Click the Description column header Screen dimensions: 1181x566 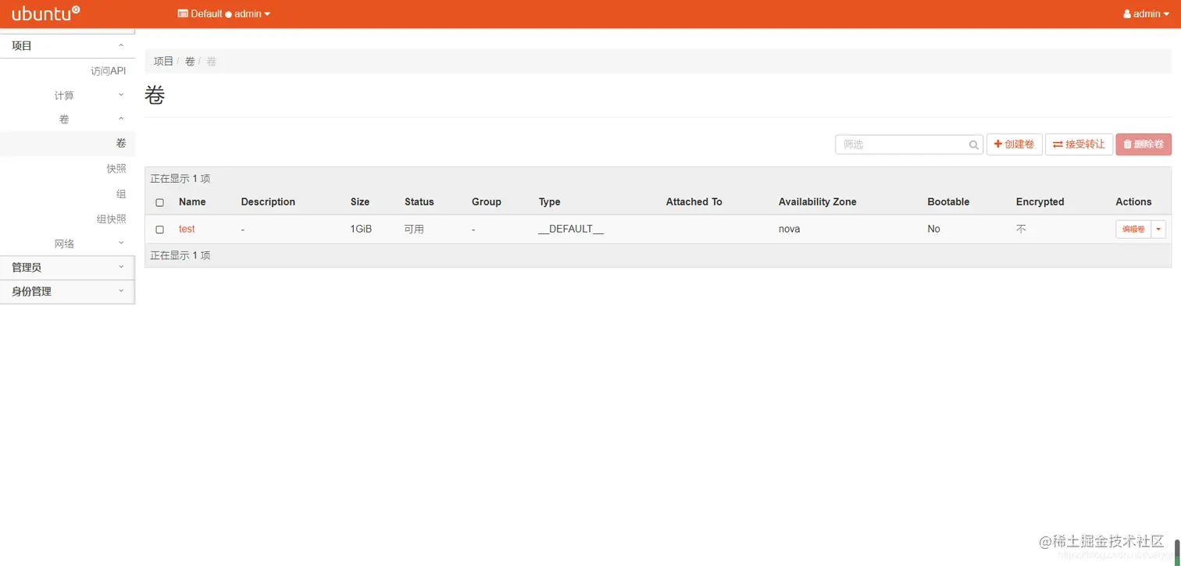[268, 201]
